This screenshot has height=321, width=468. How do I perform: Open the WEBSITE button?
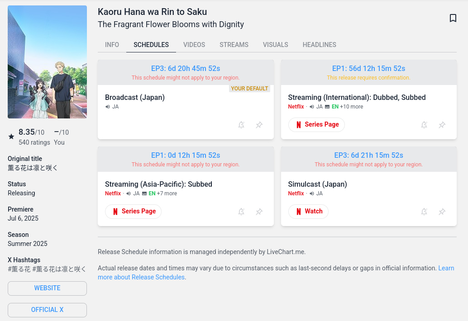[x=47, y=288]
